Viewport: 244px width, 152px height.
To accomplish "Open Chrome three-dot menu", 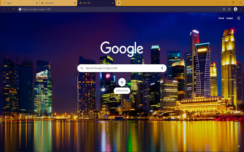I will [241, 9].
